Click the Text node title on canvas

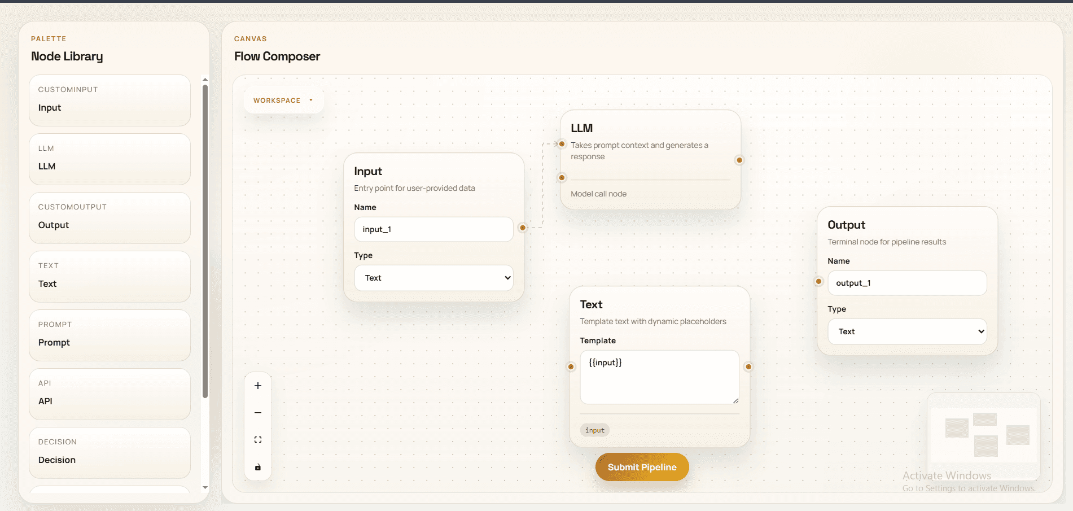[591, 304]
